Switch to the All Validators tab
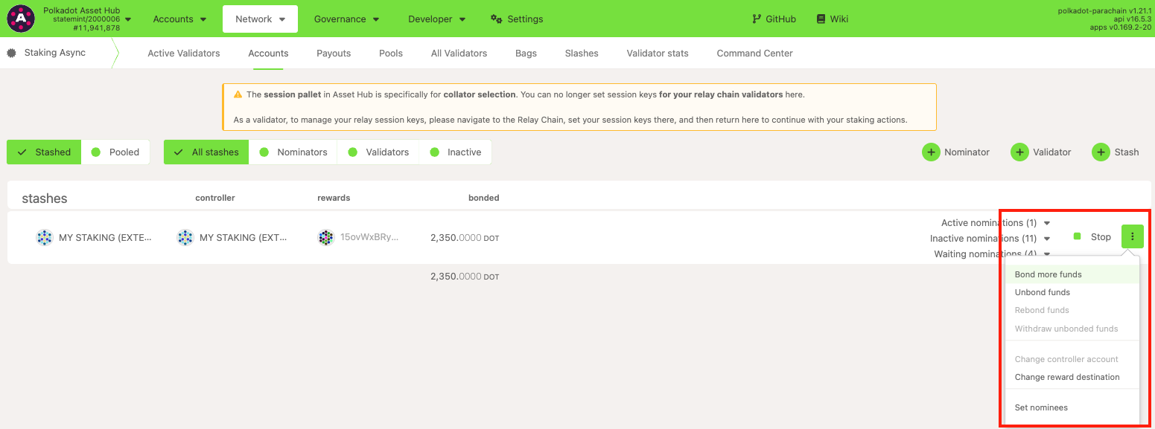This screenshot has height=429, width=1155. (x=459, y=53)
